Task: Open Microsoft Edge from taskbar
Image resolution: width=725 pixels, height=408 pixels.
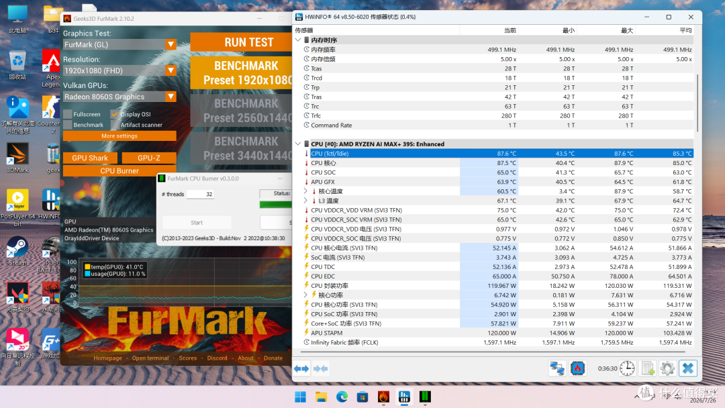Action: tap(342, 397)
